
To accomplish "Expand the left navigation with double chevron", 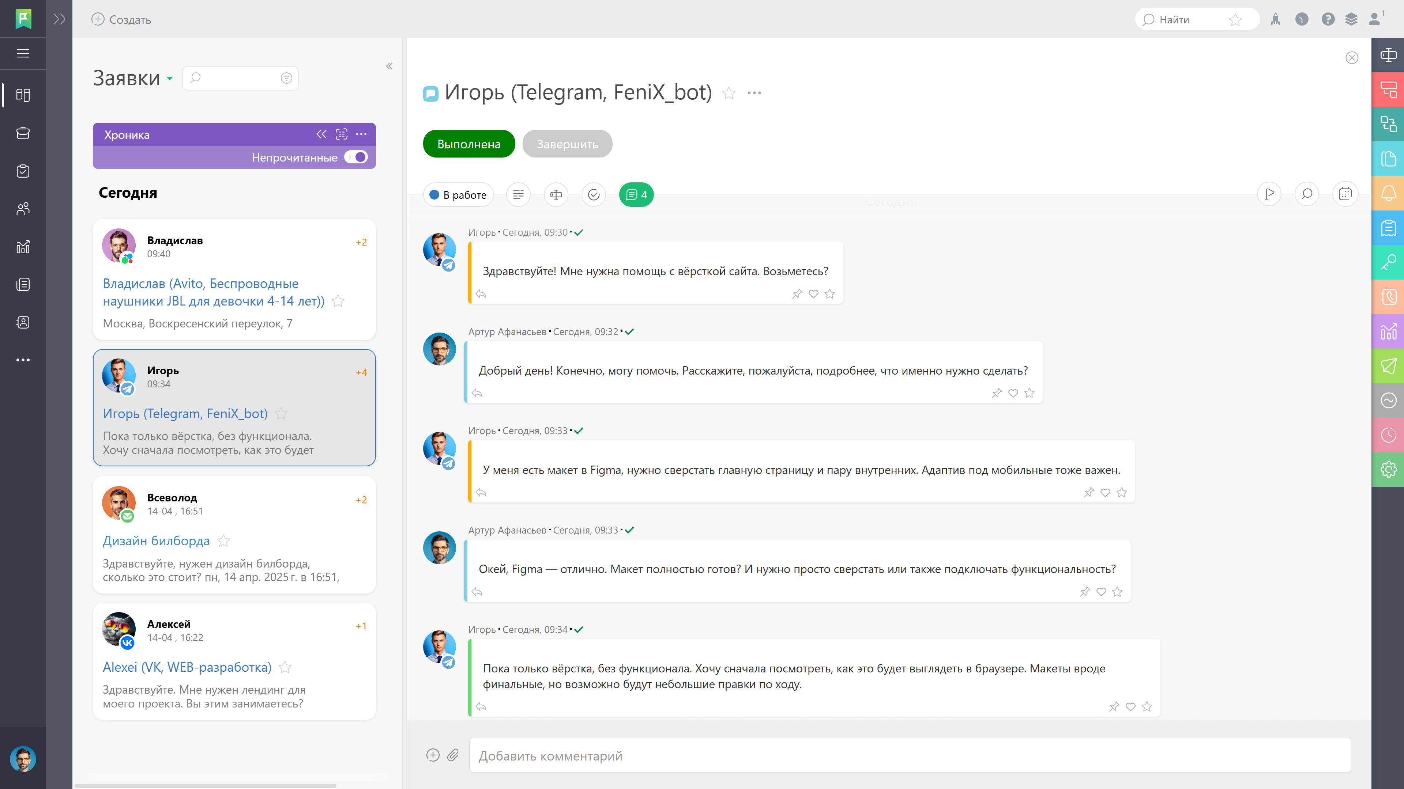I will click(59, 20).
